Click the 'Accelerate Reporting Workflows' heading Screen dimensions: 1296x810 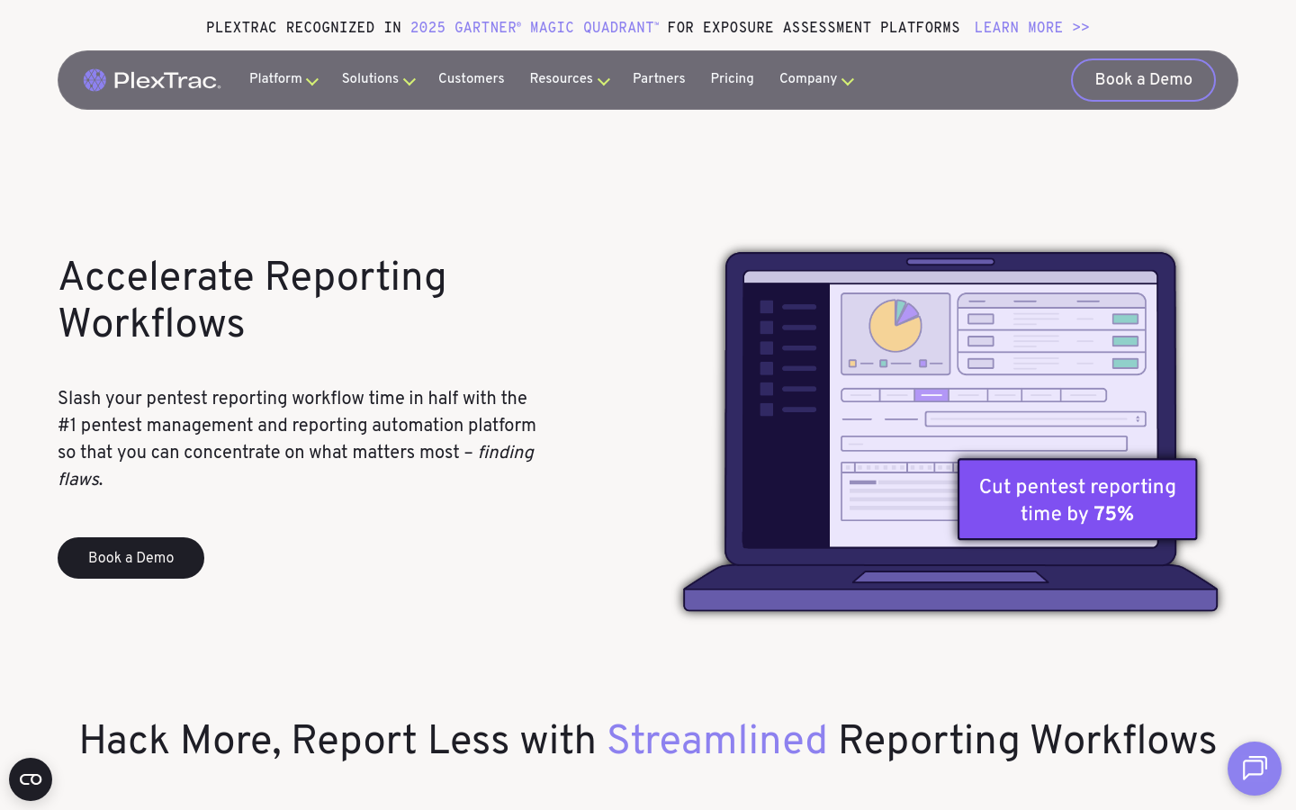click(252, 301)
